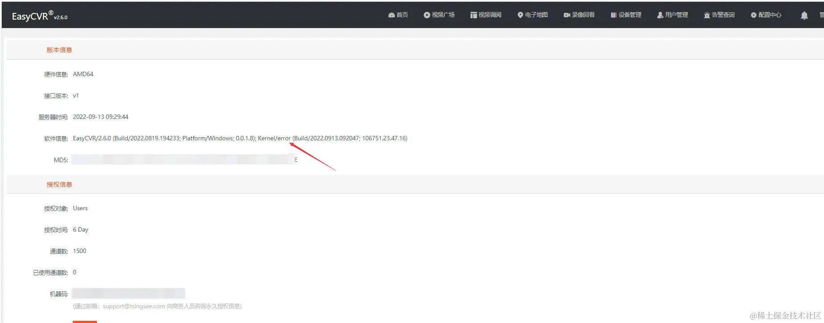Open 设备管理 device management
Image resolution: width=824 pixels, height=323 pixels.
626,15
